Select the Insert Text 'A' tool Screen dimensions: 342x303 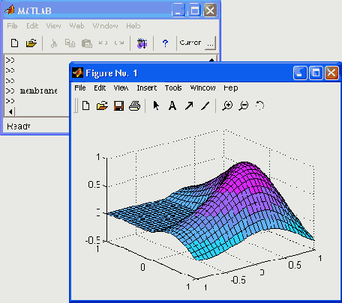pos(172,105)
